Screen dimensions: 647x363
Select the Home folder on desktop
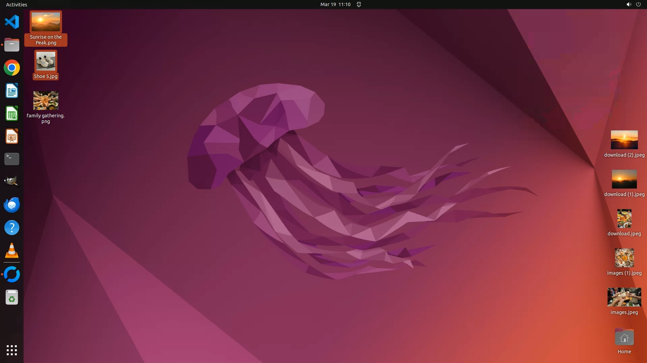[x=624, y=338]
